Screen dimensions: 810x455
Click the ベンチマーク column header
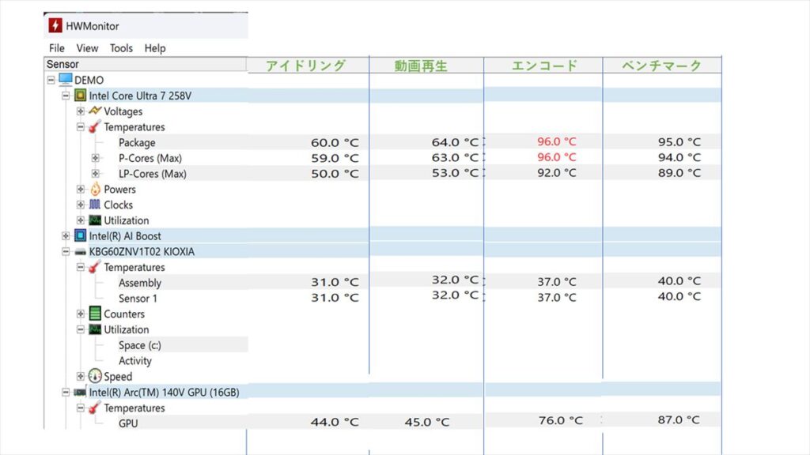click(662, 66)
